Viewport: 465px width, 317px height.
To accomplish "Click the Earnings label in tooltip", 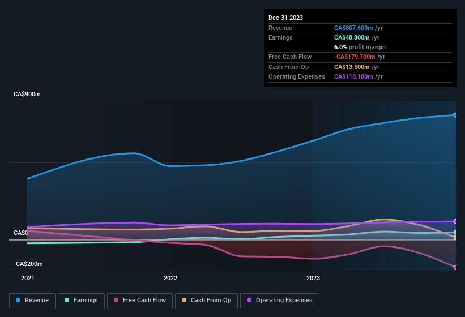I will pos(280,37).
